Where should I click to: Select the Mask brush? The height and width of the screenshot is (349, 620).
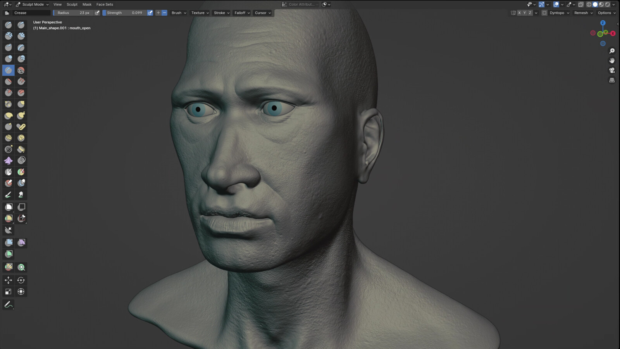pyautogui.click(x=9, y=172)
